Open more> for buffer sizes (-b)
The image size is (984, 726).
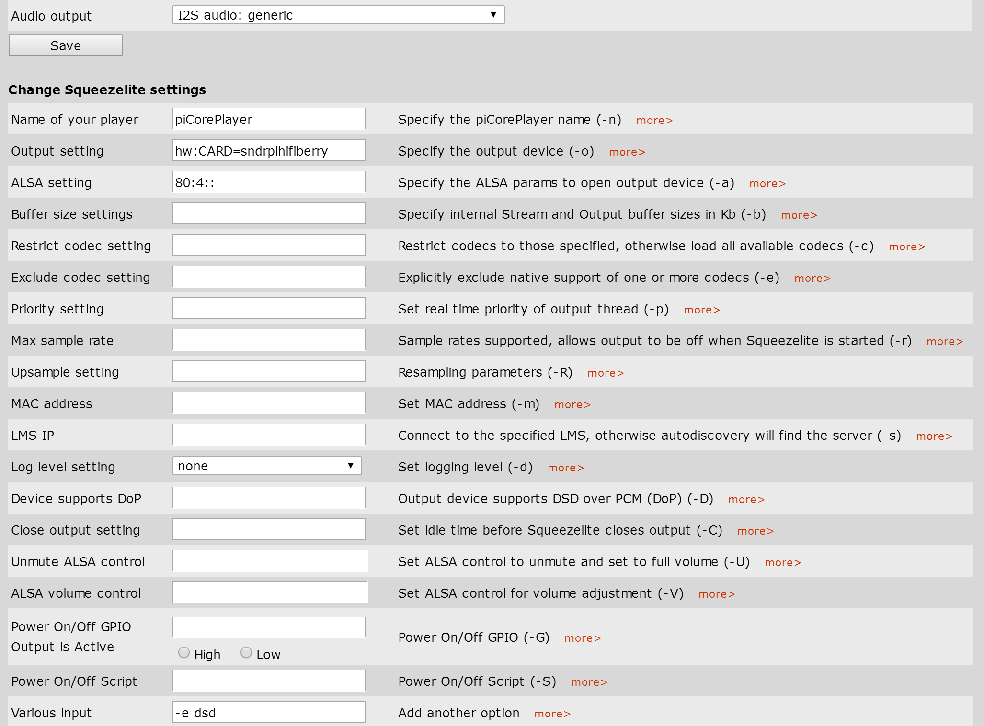799,215
